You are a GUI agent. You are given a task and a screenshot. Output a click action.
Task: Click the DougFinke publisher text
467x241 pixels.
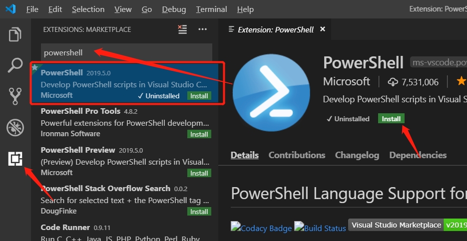(58, 211)
